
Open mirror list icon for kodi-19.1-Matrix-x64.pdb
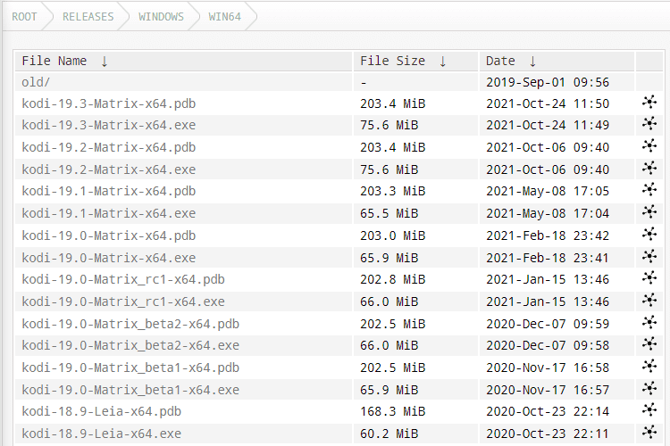click(649, 189)
